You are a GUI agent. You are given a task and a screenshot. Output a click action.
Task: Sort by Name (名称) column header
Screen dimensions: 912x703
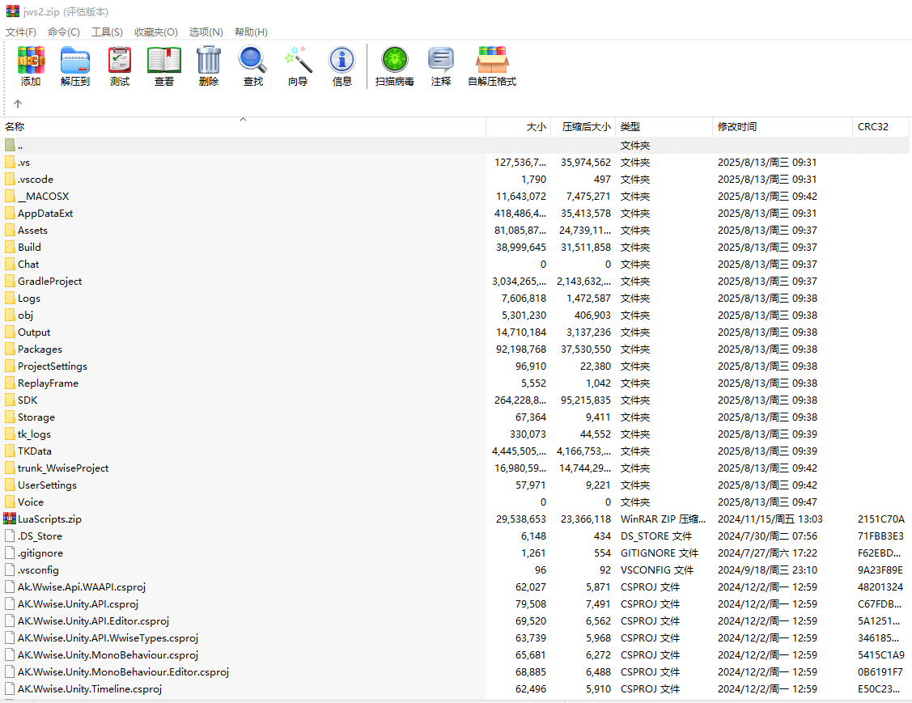click(x=15, y=127)
